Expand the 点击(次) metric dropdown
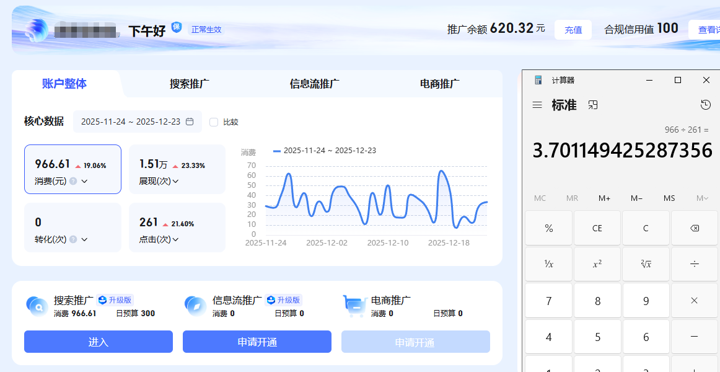Viewport: 720px width, 372px height. tap(175, 239)
